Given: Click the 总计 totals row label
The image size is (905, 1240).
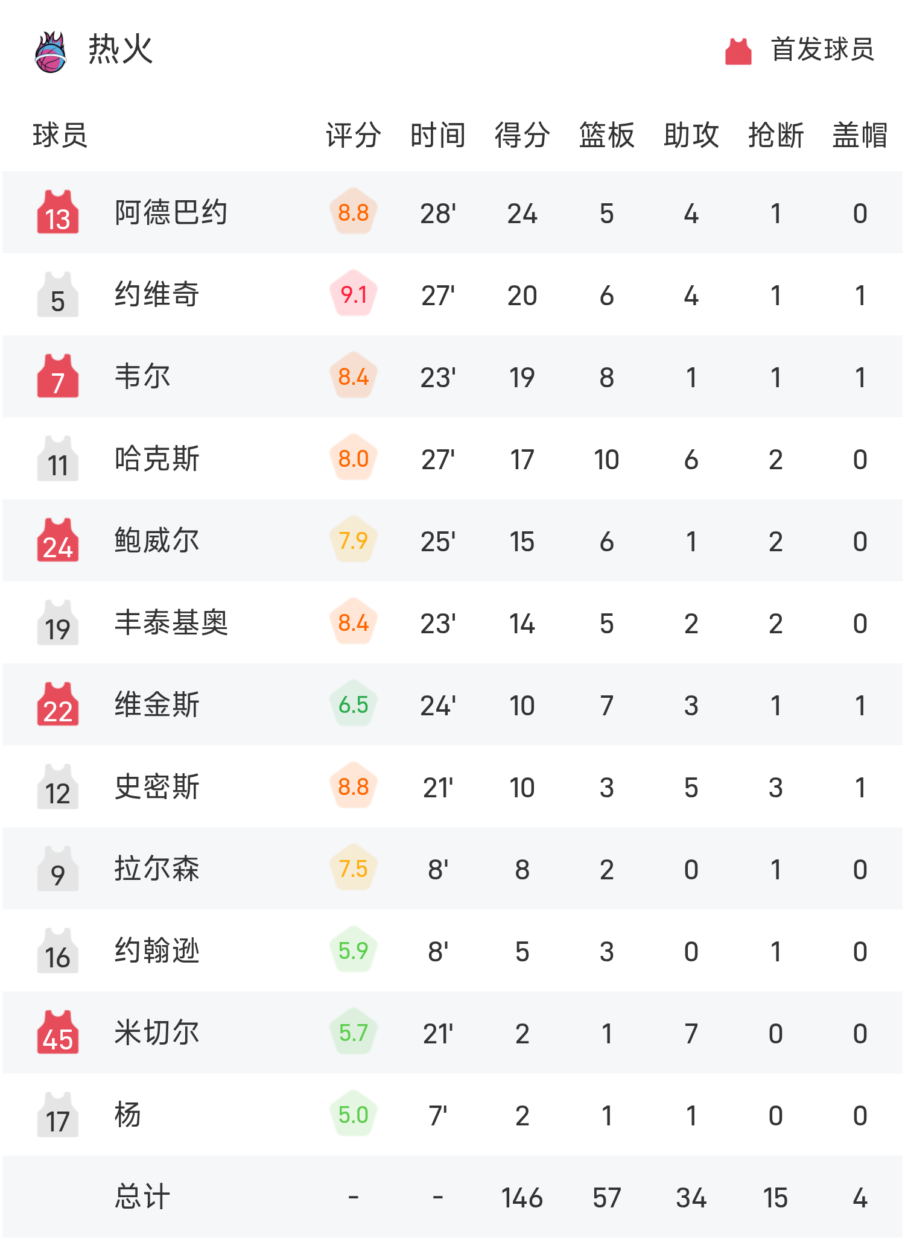Looking at the screenshot, I should click(142, 1197).
